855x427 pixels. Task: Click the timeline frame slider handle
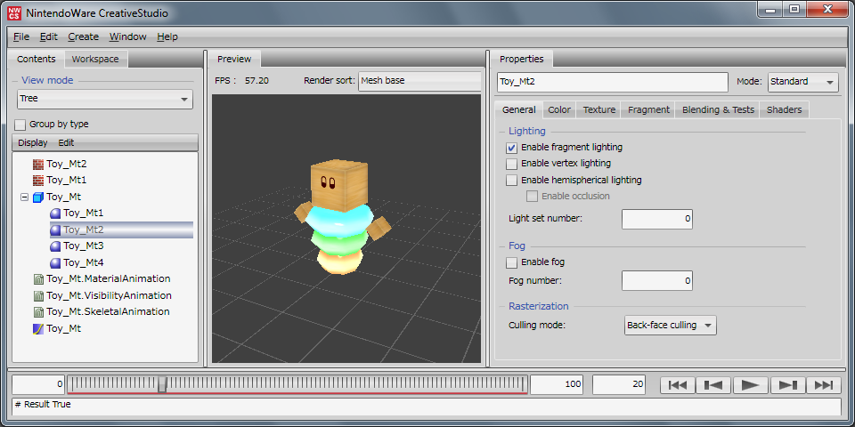click(162, 384)
